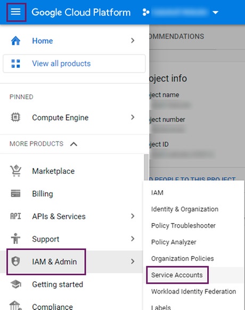Expand the Home submenu chevron
Image resolution: width=245 pixels, height=310 pixels.
133,41
